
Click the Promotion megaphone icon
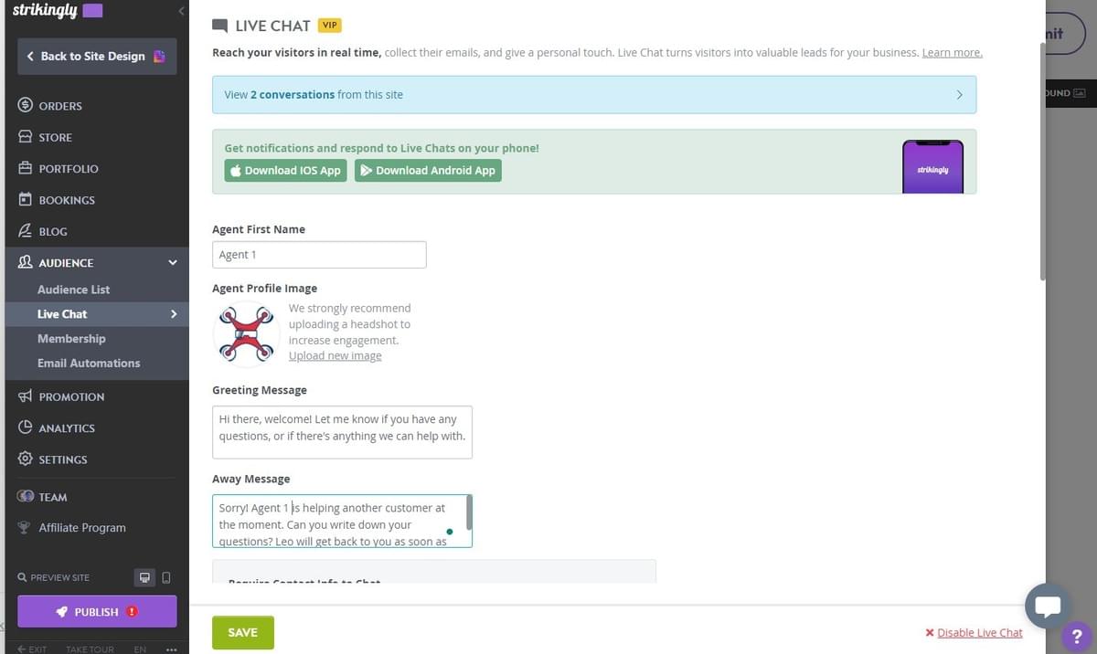26,396
